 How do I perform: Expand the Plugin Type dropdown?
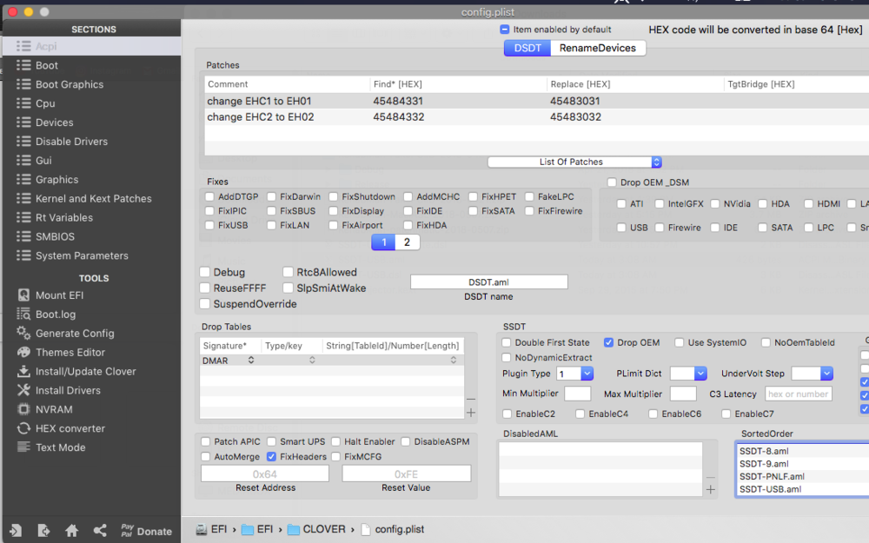574,374
